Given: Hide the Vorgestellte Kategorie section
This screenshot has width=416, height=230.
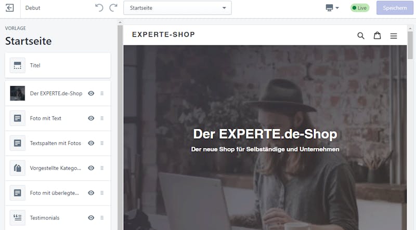Looking at the screenshot, I should [91, 168].
